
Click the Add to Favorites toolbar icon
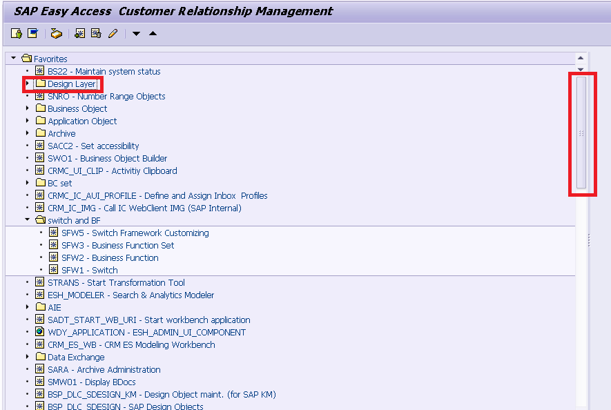(x=80, y=34)
